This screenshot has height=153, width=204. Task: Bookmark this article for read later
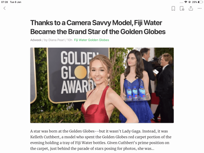click(x=173, y=9)
